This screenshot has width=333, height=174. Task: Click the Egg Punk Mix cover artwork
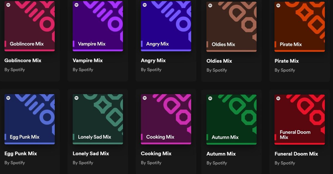pos(30,119)
